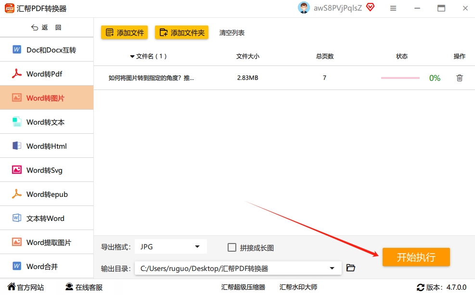Click the Doc和Docx互转 Word icon
This screenshot has width=475, height=295.
pos(17,50)
